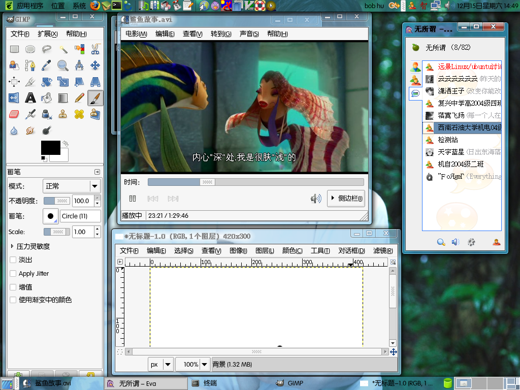This screenshot has width=520, height=390.
Task: Adjust the 不透明度 opacity slider
Action: [57, 201]
